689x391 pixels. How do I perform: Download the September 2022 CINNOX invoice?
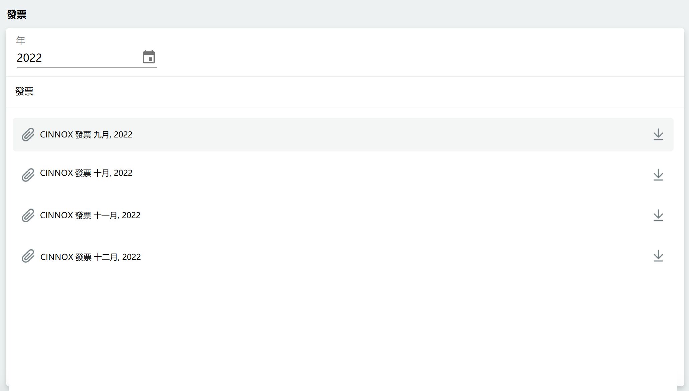(x=658, y=134)
